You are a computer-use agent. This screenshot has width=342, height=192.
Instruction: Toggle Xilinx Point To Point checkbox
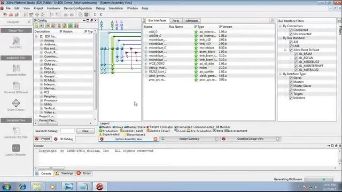tap(291, 50)
